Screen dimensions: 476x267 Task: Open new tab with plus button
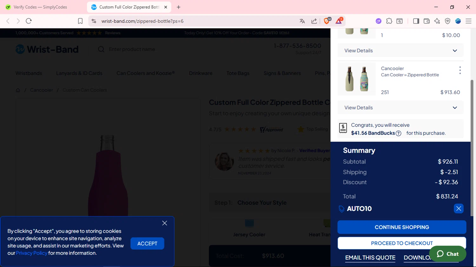(x=179, y=7)
